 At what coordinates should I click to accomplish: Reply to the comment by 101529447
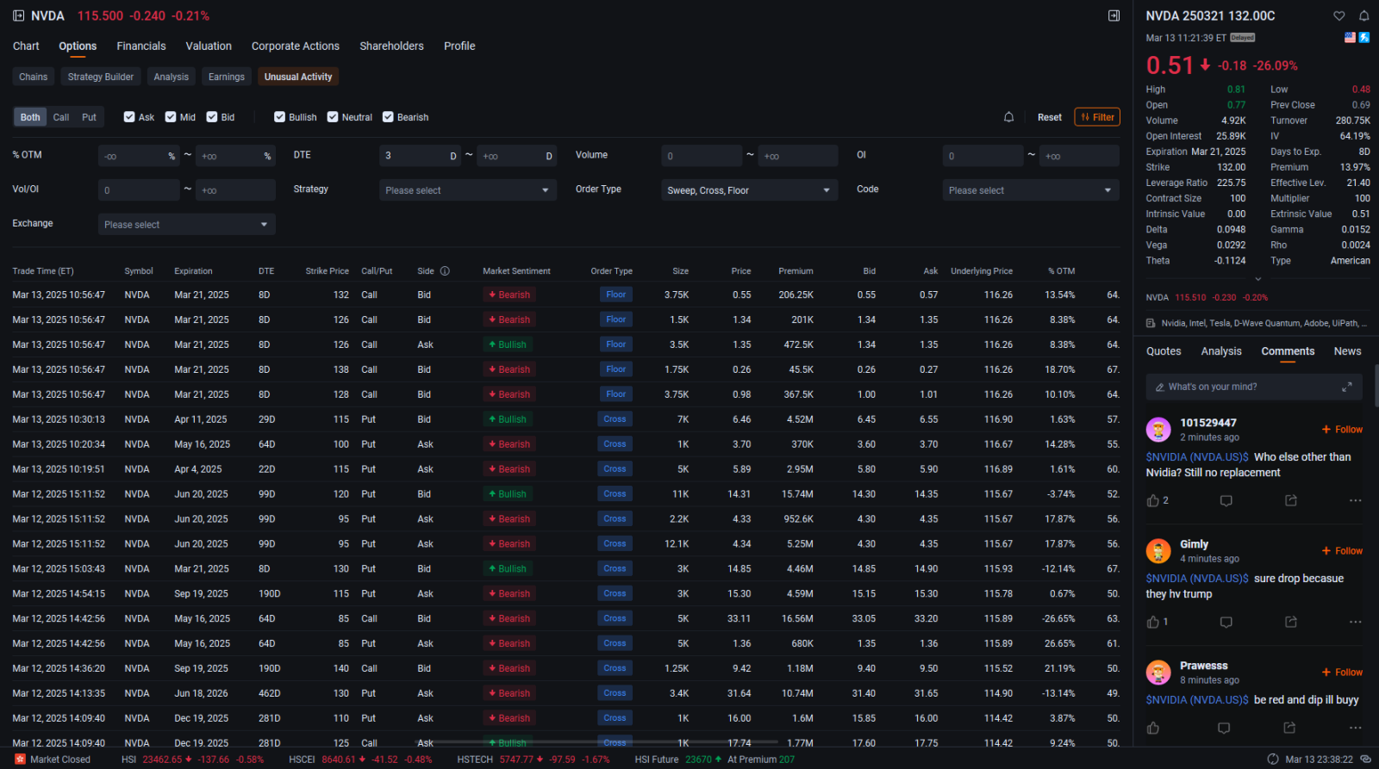coord(1226,500)
